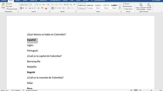Click the Español (Colombia) language indicator

(x=32, y=90)
